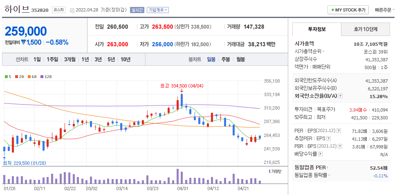The image size is (397, 195).
Task: Click the green 5-day moving average legend
Action: (x=8, y=76)
